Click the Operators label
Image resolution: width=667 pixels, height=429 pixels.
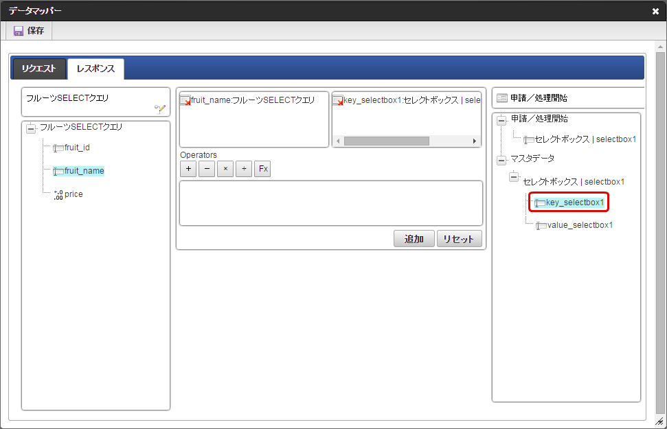[x=199, y=155]
